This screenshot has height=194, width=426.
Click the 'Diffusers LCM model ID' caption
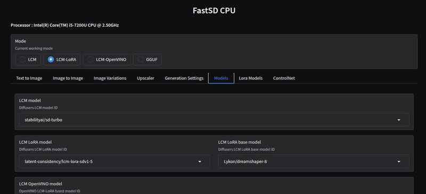38,108
